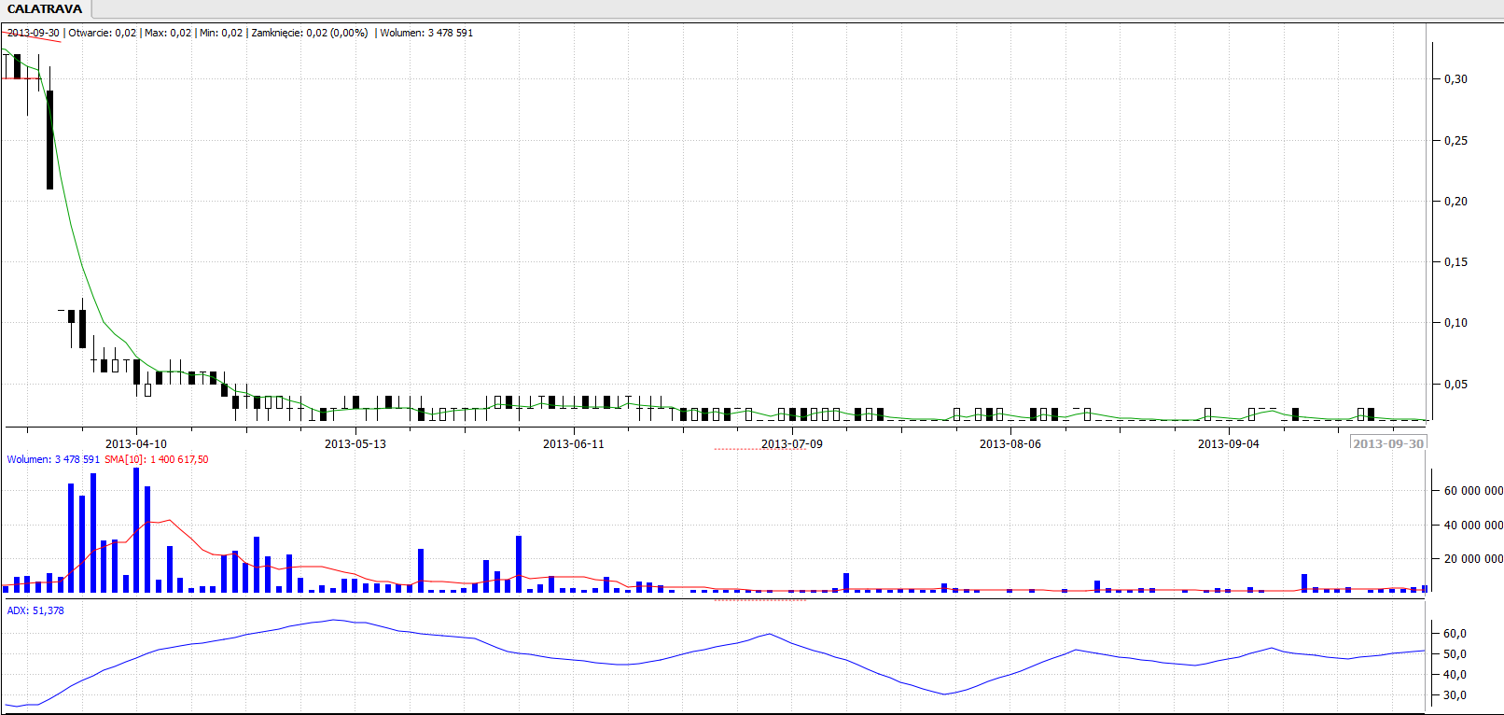The width and height of the screenshot is (1504, 715).
Task: Click the 0,30 price axis label
Action: pos(1455,79)
